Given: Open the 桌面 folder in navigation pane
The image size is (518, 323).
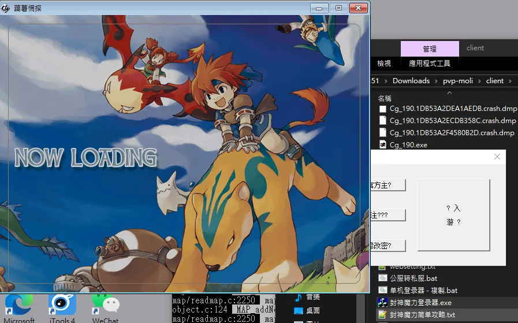Looking at the screenshot, I should [307, 310].
